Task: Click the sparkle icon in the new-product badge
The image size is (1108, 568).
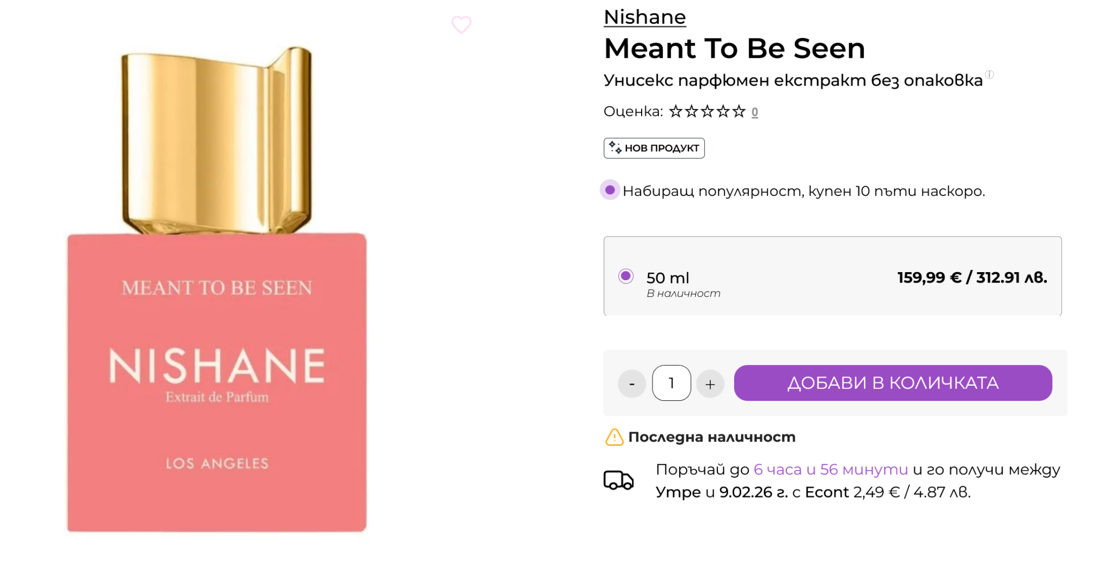Action: pyautogui.click(x=615, y=148)
